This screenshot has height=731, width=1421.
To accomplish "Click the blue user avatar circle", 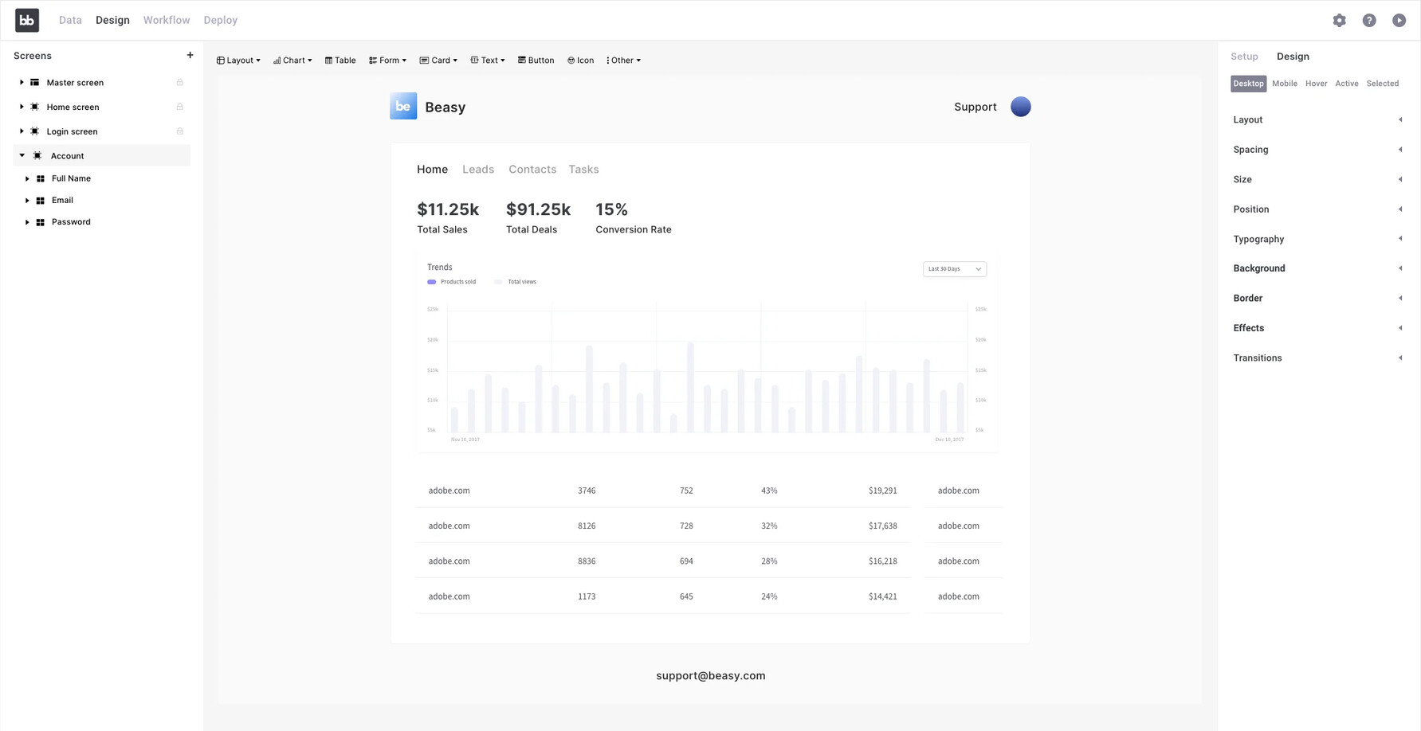I will (1020, 107).
